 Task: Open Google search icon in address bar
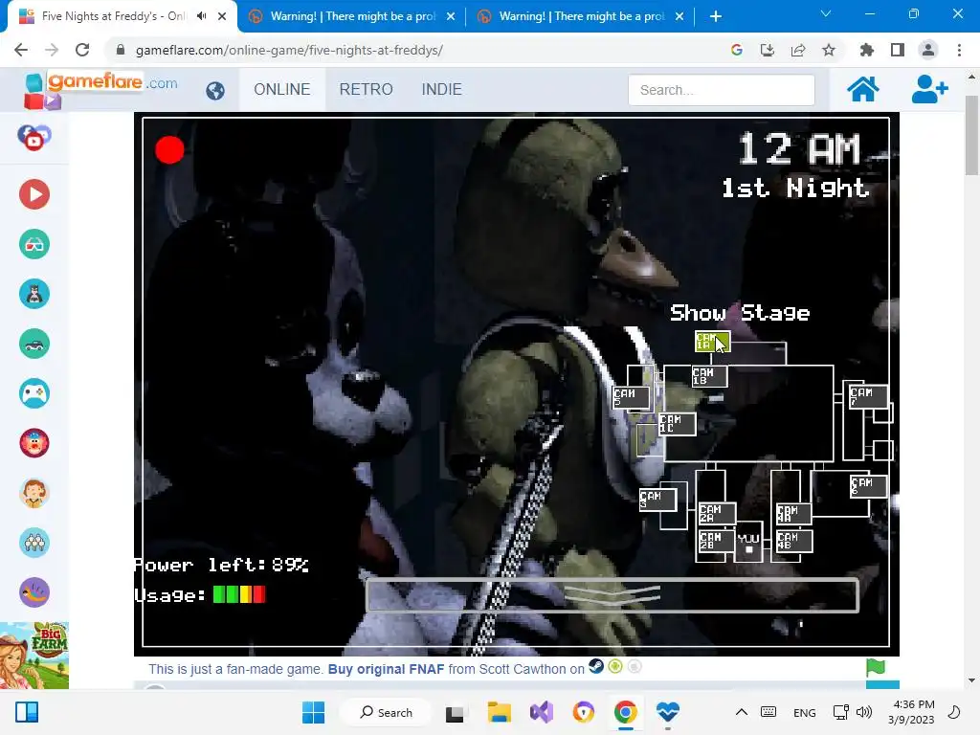click(x=737, y=50)
